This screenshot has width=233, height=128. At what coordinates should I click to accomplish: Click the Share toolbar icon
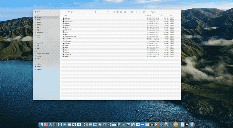(137, 12)
